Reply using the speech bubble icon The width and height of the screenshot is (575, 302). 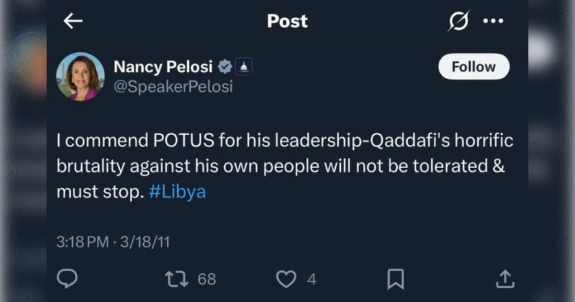[x=67, y=279]
